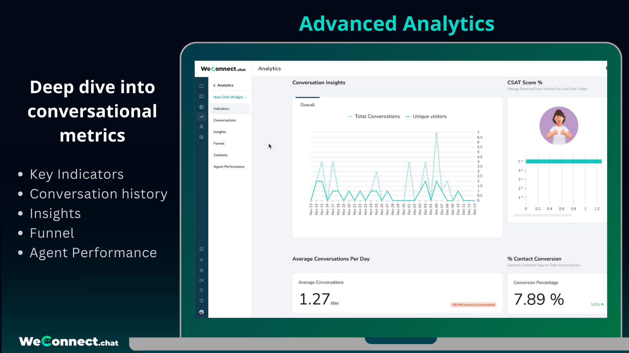Switch to the Overall tab
This screenshot has height=353, width=629.
[307, 105]
